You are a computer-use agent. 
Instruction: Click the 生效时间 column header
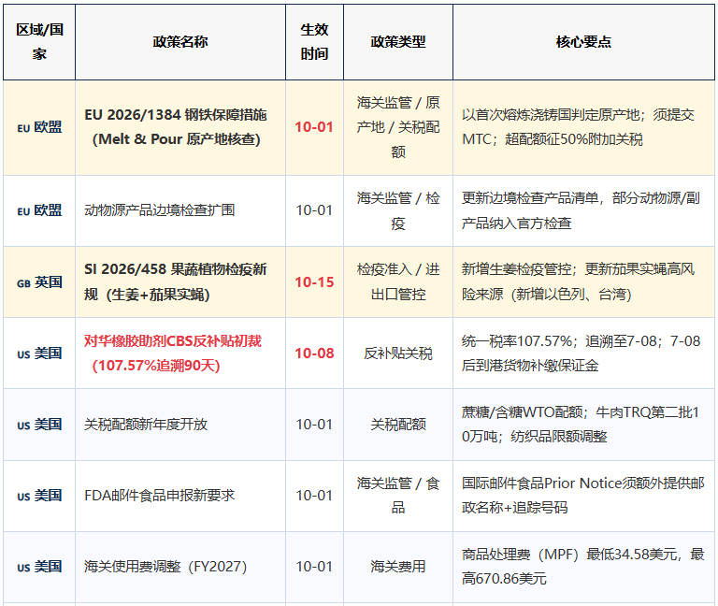[314, 42]
